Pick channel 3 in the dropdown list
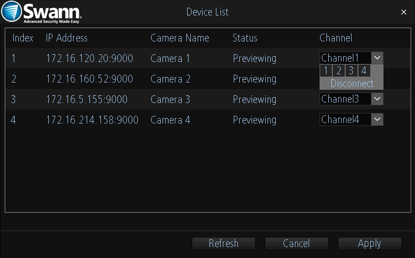The height and width of the screenshot is (258, 415). click(351, 71)
